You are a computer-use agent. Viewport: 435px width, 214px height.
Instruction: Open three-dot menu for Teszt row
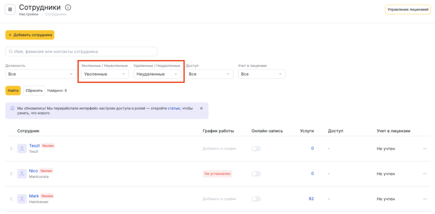[424, 149]
